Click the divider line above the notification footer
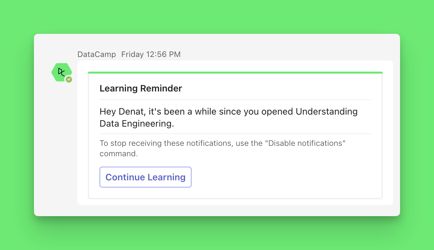This screenshot has width=434, height=250. coord(235,134)
